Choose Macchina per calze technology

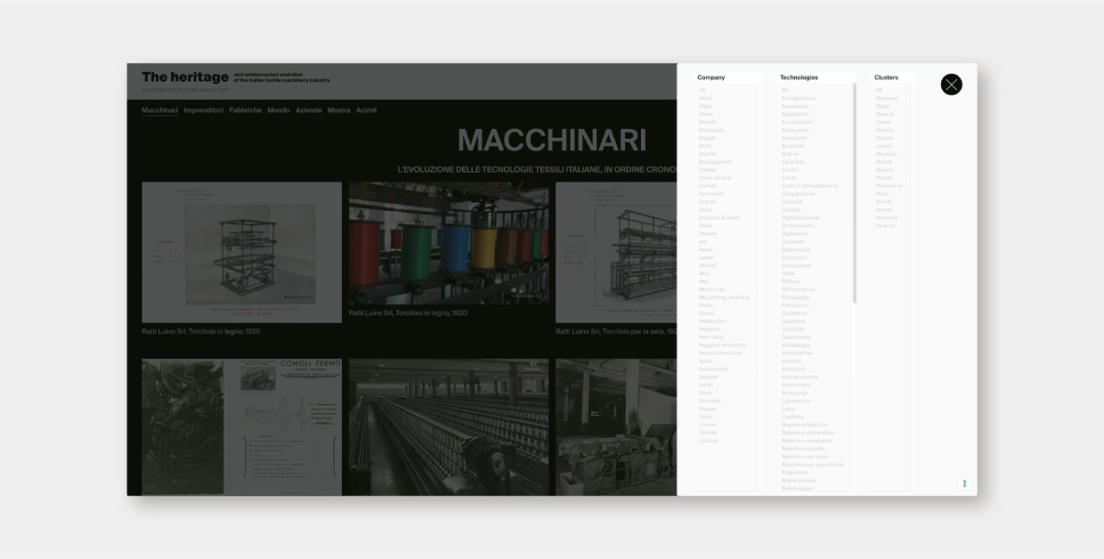(805, 457)
